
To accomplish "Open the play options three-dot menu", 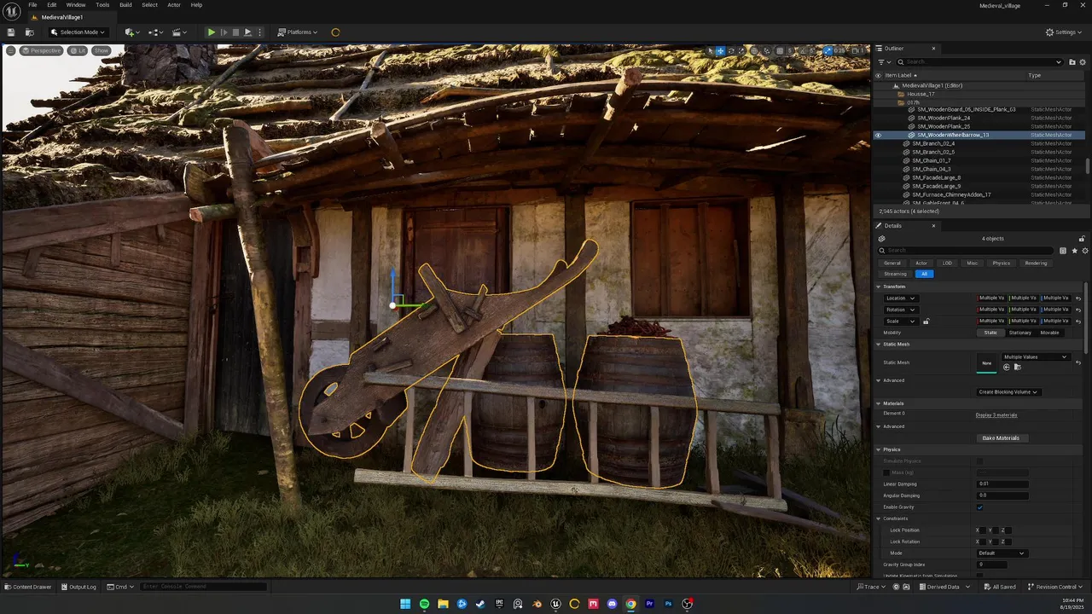I will [x=260, y=32].
